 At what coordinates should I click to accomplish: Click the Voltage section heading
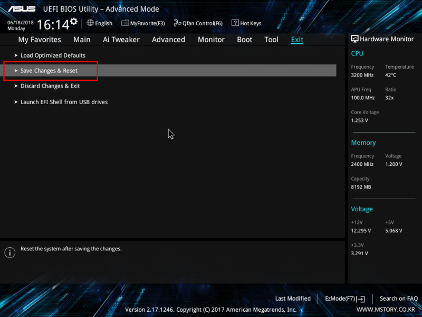(362, 209)
